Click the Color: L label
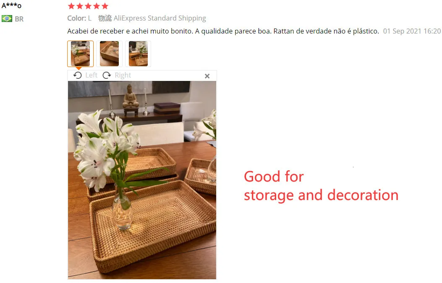The height and width of the screenshot is (283, 442). click(x=79, y=18)
